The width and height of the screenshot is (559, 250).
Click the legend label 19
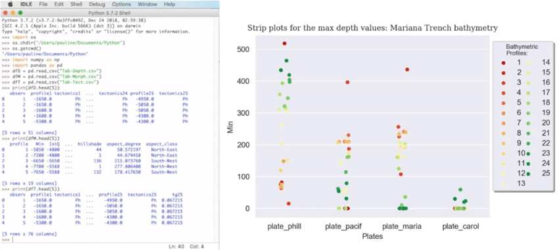click(546, 113)
